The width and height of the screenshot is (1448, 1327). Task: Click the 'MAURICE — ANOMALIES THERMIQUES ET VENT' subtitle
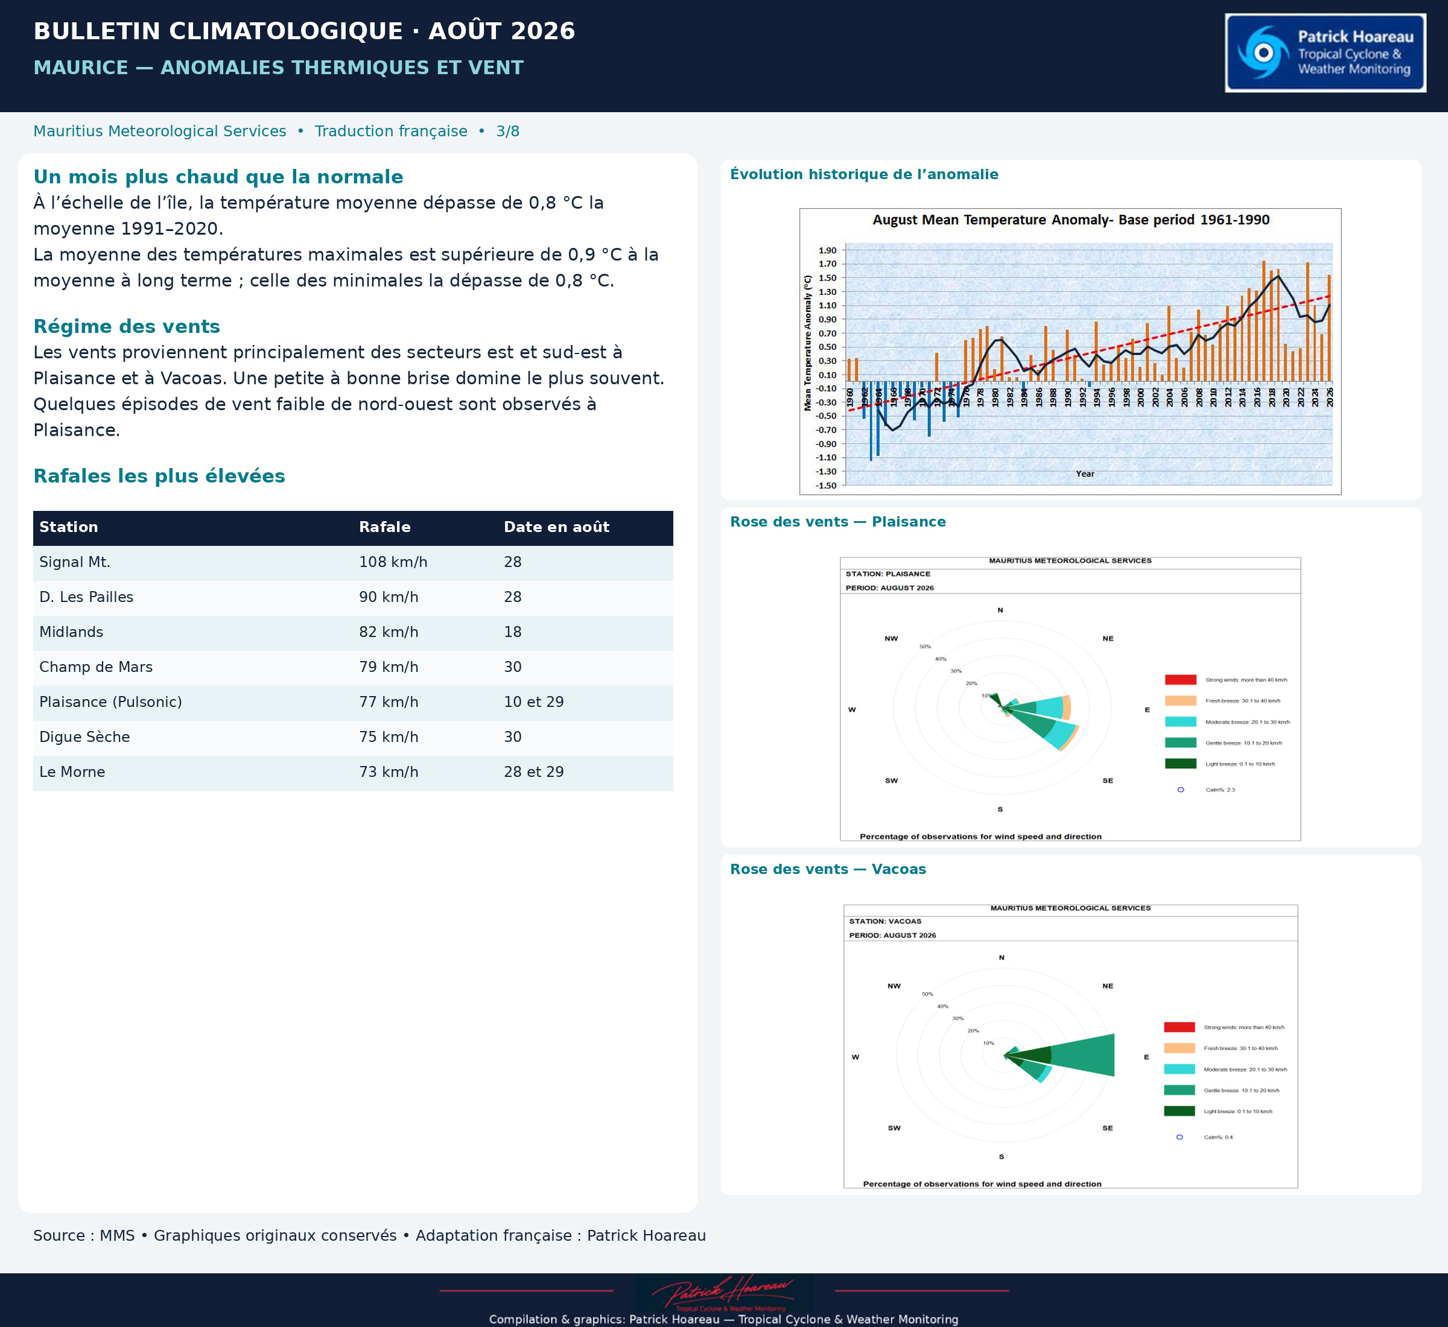279,68
